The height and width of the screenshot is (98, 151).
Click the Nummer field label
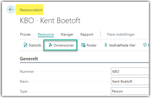[x=27, y=71]
